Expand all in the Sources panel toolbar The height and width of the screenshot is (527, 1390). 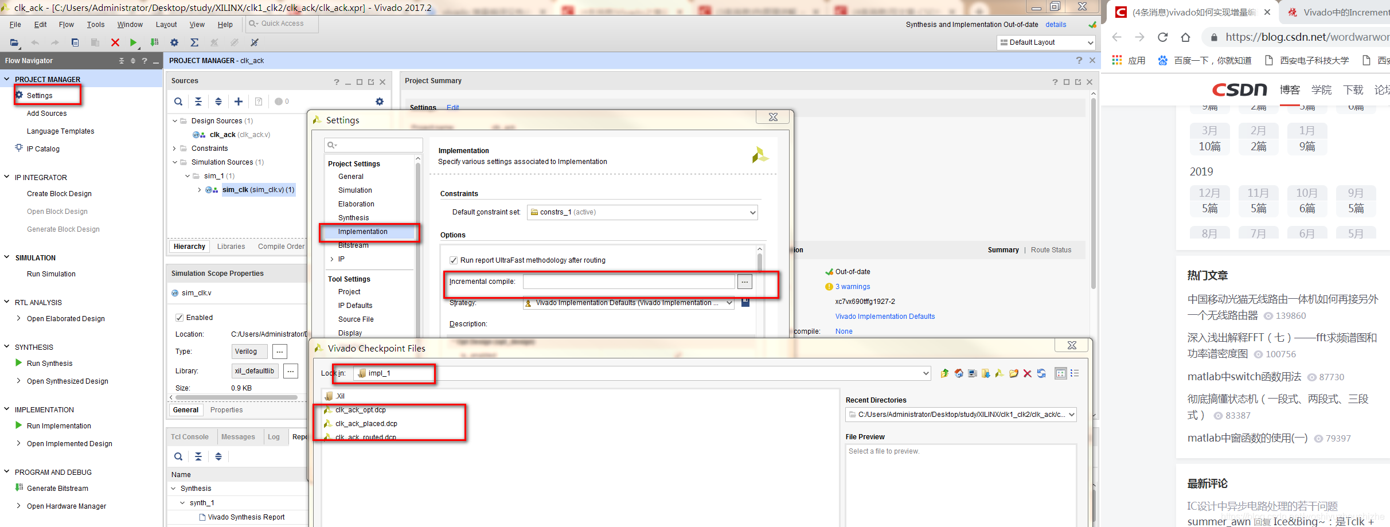click(x=218, y=102)
